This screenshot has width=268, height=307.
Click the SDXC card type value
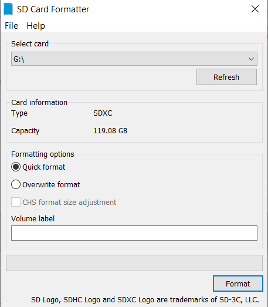tap(103, 113)
